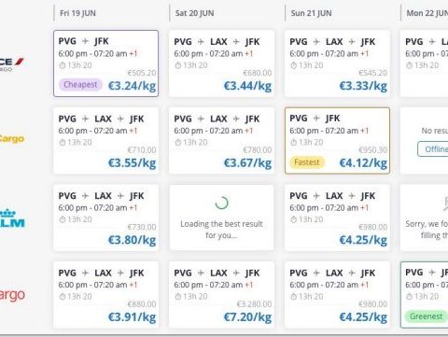This screenshot has width=448, height=337.
Task: Select the €3.80/kg KLM Fri 19 JUN card
Action: click(x=105, y=218)
